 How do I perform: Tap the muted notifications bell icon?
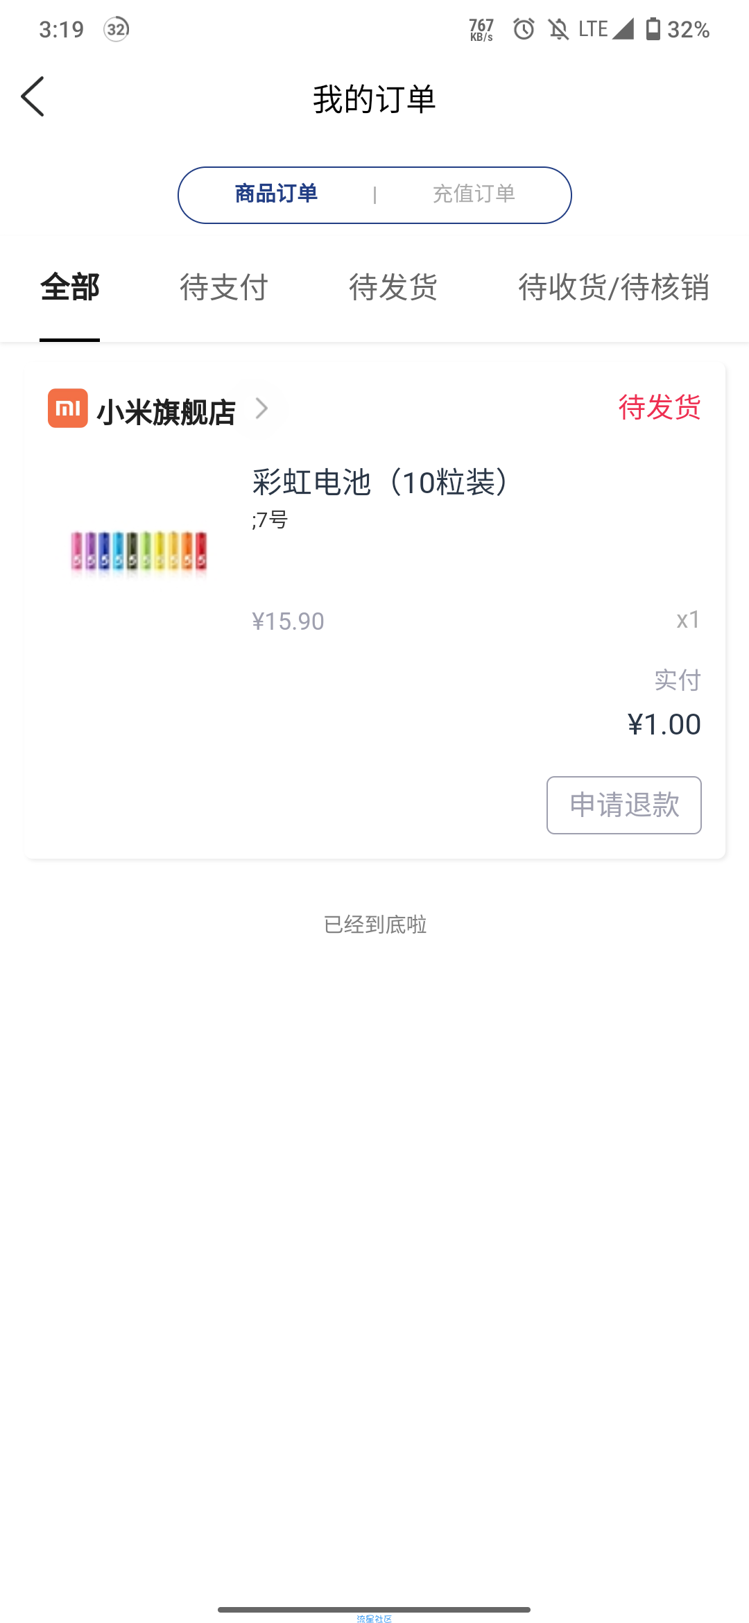pos(558,29)
